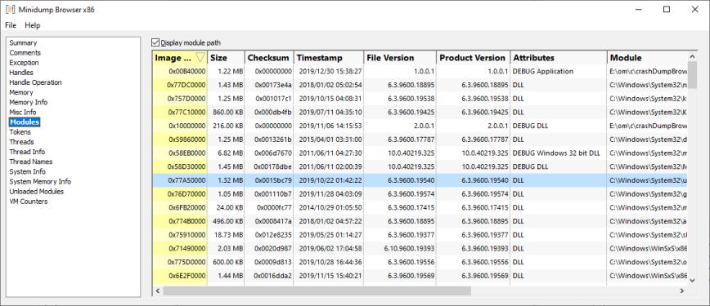Select row with image base 0x6FB20000
This screenshot has width=710, height=306.
point(420,207)
